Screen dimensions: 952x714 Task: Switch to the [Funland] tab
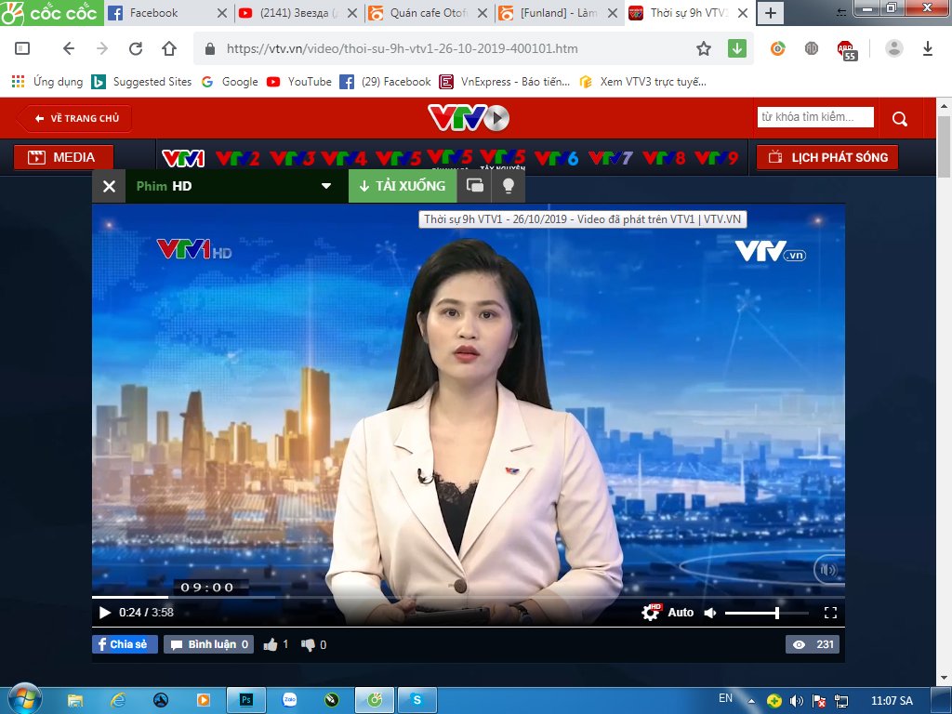[558, 13]
